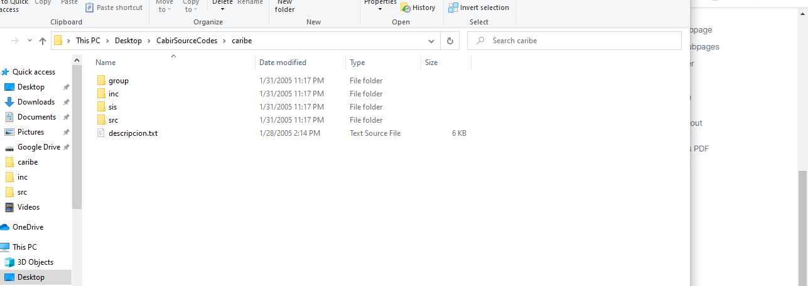This screenshot has width=808, height=286.
Task: Click This PC in address path
Action: [x=88, y=41]
